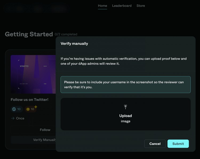The width and height of the screenshot is (200, 159).
Task: Switch to the Leaderboard tab
Action: (x=122, y=6)
